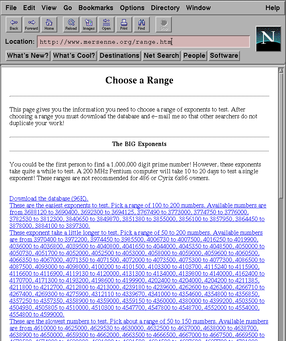Screen dimensions: 286x341
Task: Open the Bookmarks menu
Action: point(96,8)
